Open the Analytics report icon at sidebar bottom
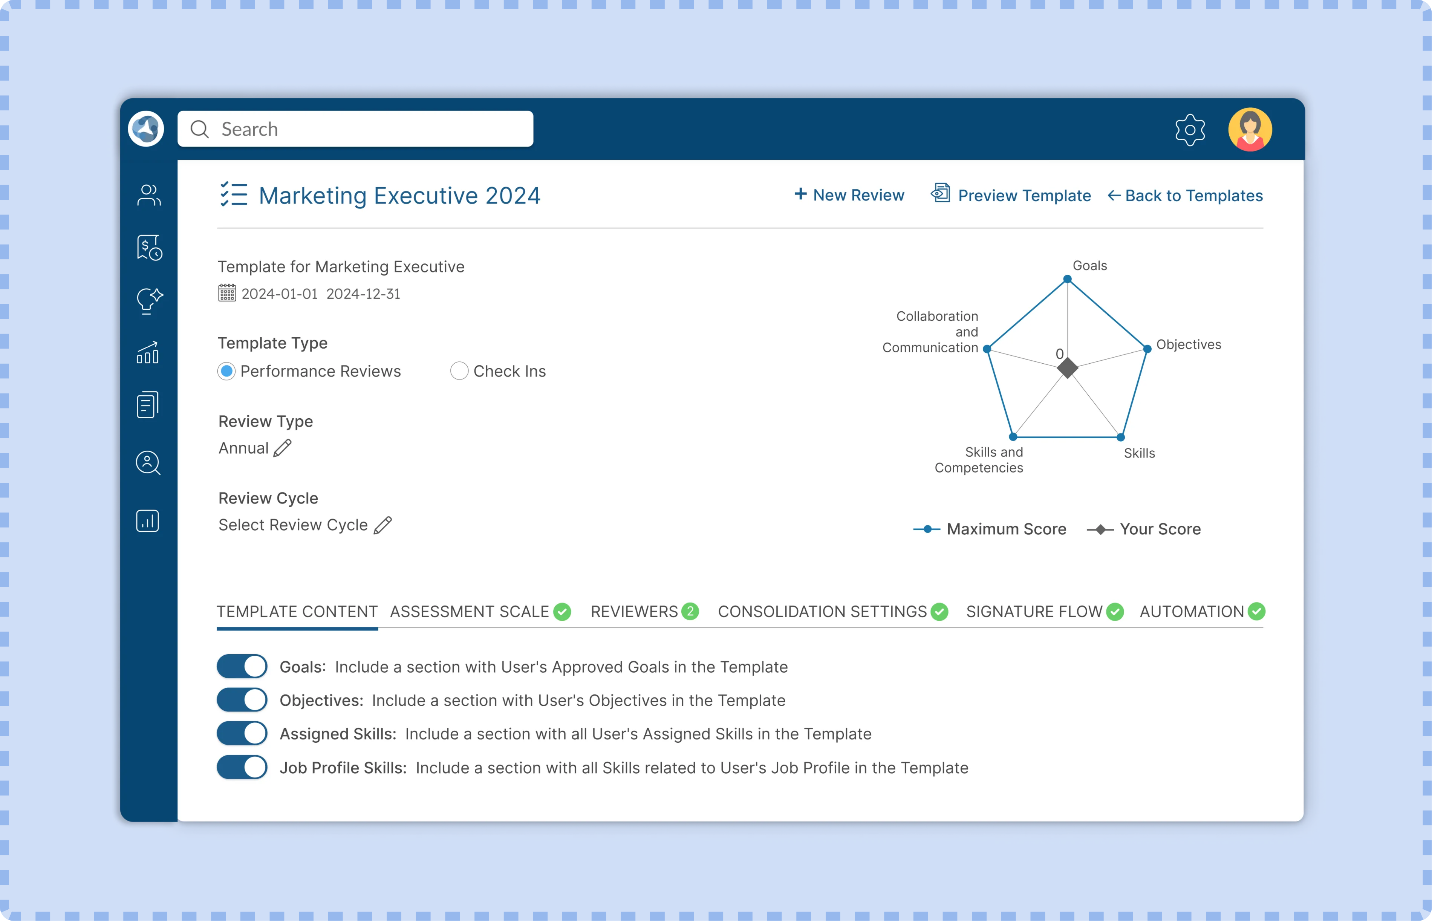This screenshot has height=921, width=1432. point(148,520)
